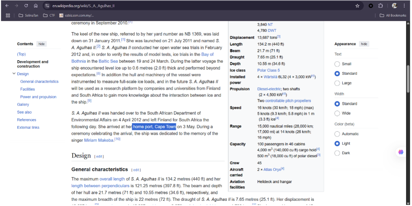The height and width of the screenshot is (206, 412).
Task: Go to References in Contents
Action: tap(27, 120)
